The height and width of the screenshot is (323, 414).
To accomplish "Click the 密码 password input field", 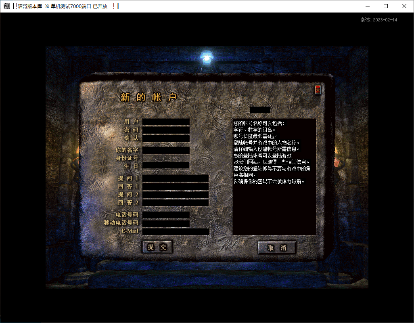I will (x=166, y=130).
